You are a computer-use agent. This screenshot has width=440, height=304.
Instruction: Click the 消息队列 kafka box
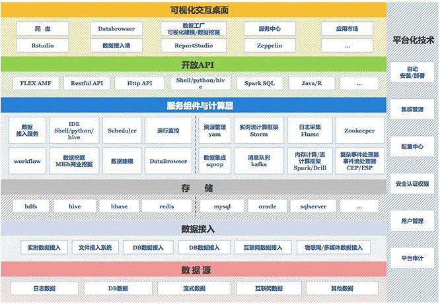point(259,161)
